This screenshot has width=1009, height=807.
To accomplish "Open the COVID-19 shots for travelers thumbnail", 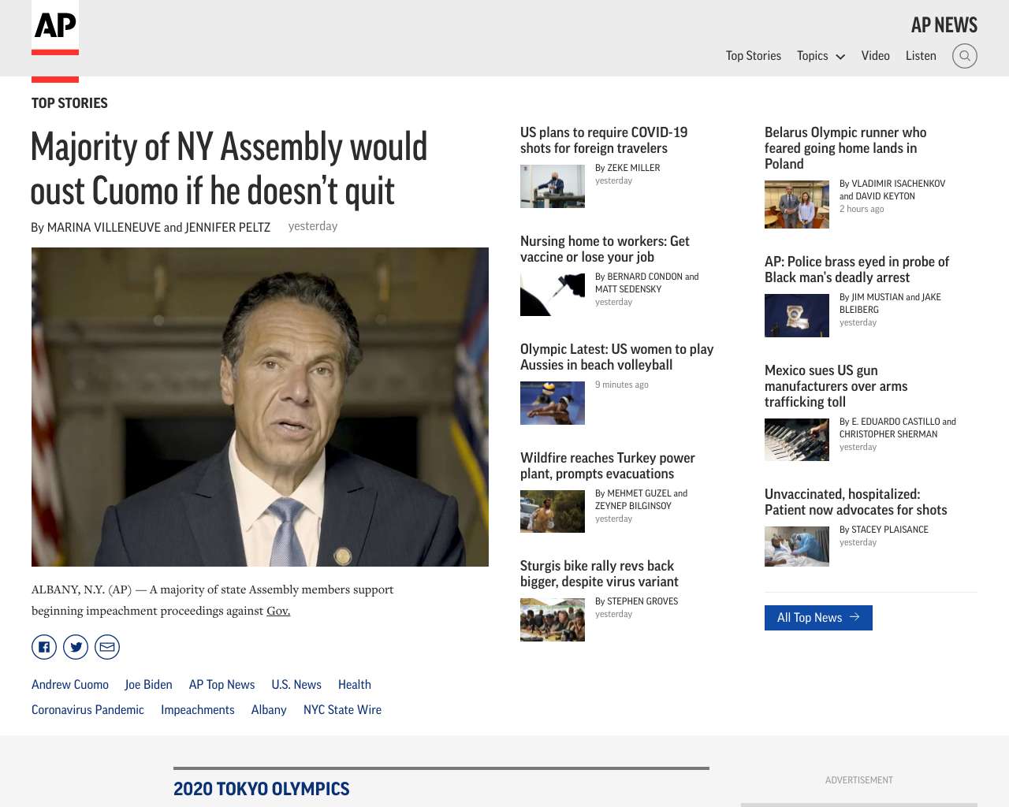I will coord(553,186).
